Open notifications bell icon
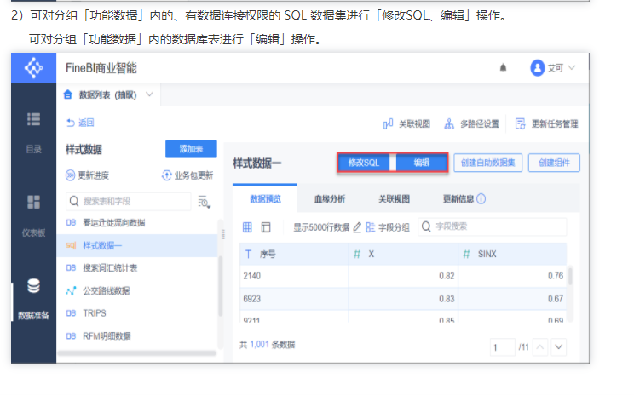 click(503, 67)
